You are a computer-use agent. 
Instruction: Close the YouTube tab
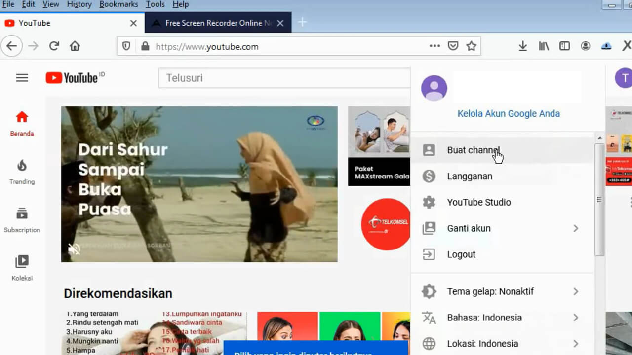tap(133, 23)
